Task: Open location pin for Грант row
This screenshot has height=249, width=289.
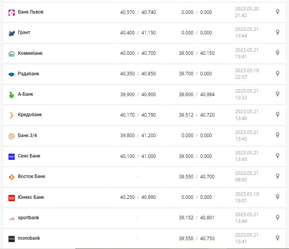Action: tap(277, 32)
